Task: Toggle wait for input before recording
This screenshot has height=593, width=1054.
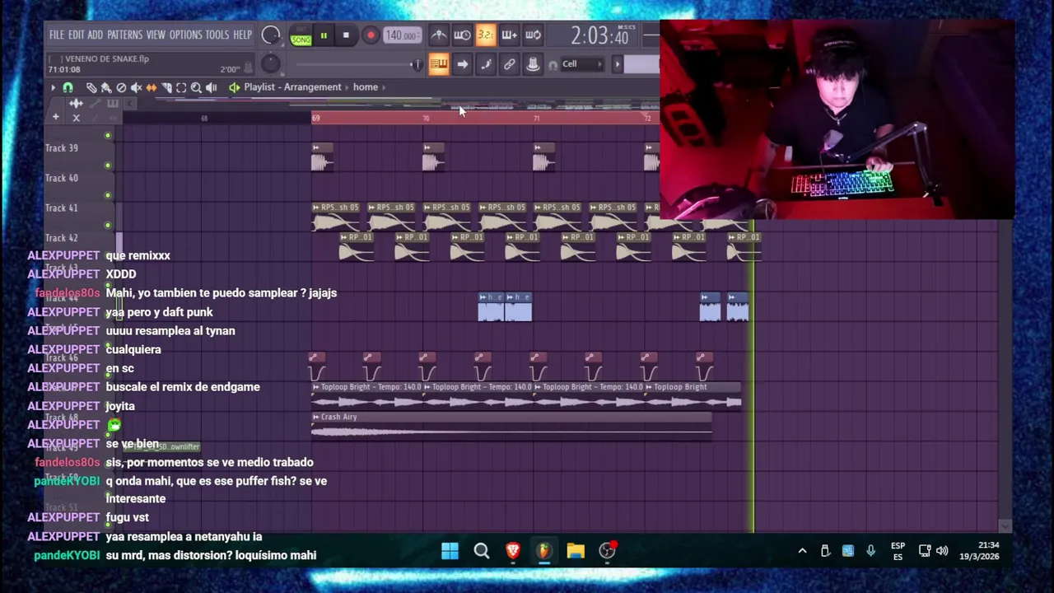Action: 462,35
